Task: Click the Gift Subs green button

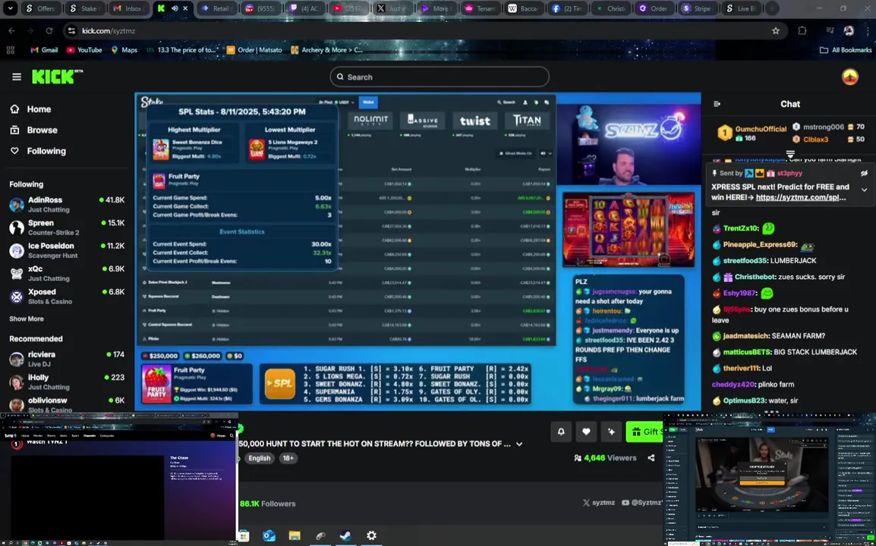Action: pos(644,431)
